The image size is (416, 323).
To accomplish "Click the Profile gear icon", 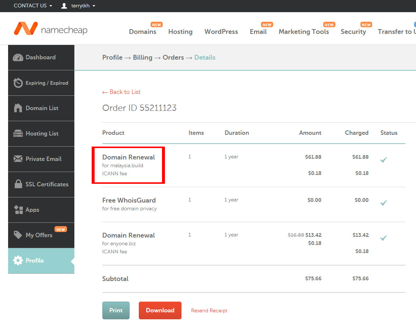I will (18, 260).
